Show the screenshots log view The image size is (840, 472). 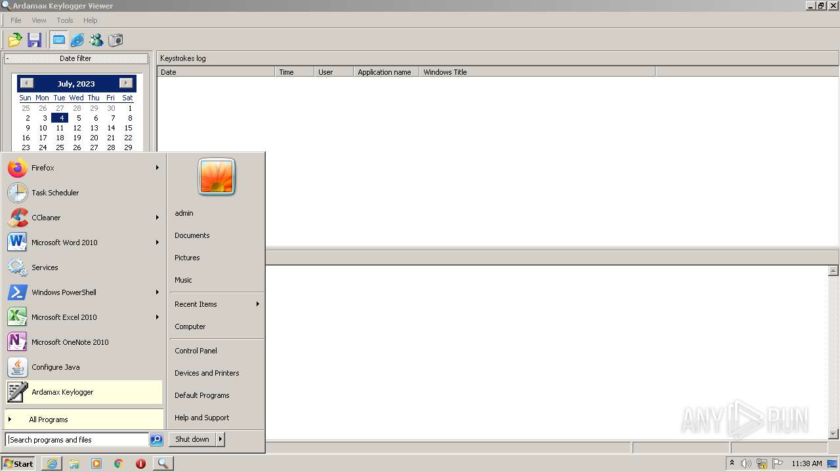pyautogui.click(x=115, y=40)
